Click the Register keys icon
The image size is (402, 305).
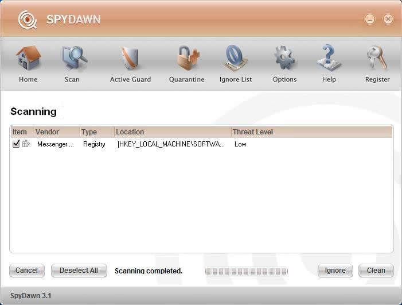coord(377,59)
